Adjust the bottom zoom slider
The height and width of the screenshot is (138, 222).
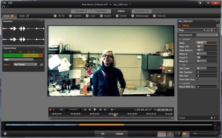click(x=205, y=133)
